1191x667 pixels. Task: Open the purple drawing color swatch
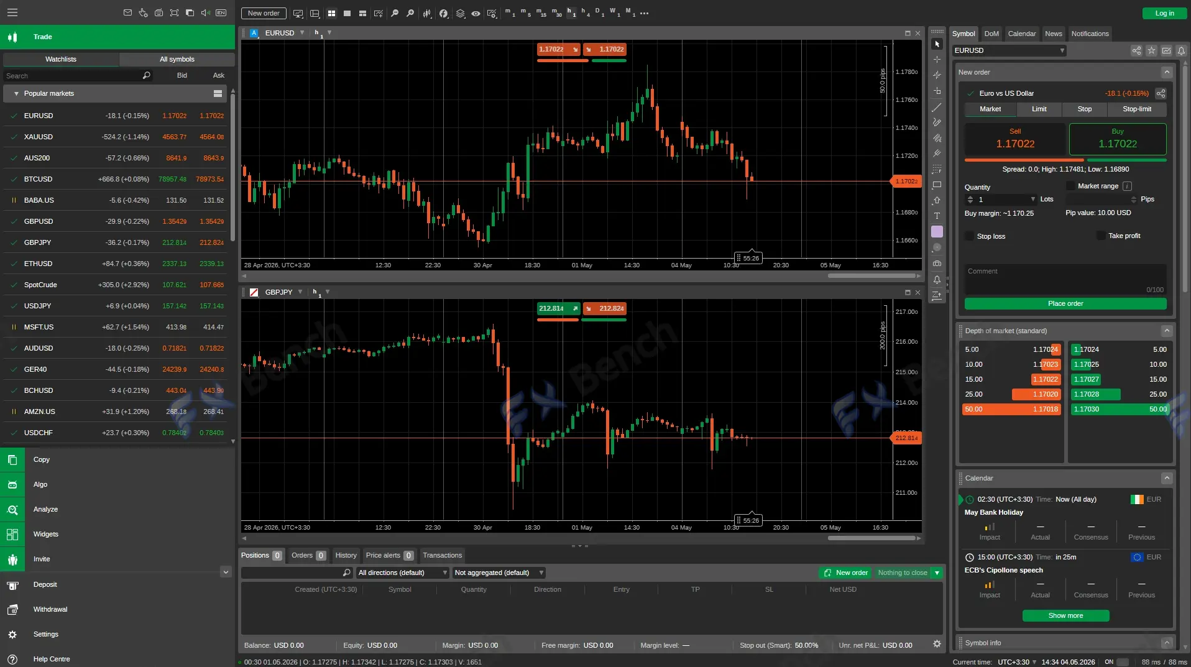pos(937,231)
